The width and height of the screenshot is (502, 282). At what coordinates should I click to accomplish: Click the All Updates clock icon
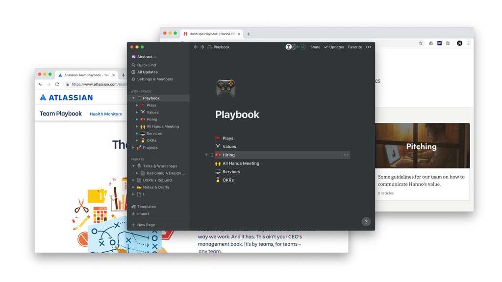(x=133, y=72)
